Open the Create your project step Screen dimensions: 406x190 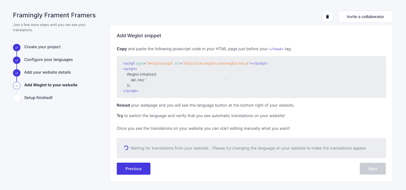[x=43, y=47]
